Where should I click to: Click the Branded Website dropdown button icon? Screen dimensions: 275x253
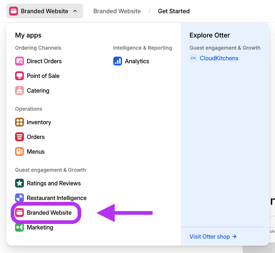click(14, 11)
